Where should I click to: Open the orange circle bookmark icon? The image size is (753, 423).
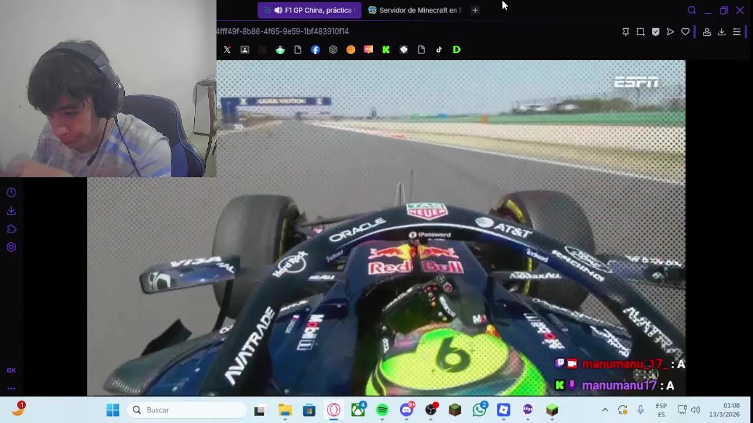pyautogui.click(x=351, y=50)
